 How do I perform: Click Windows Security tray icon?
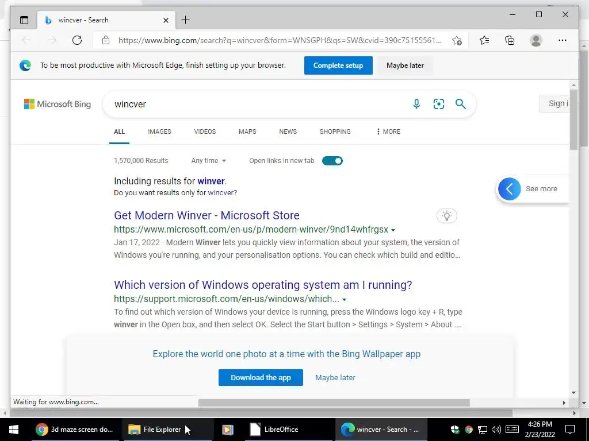(455, 430)
